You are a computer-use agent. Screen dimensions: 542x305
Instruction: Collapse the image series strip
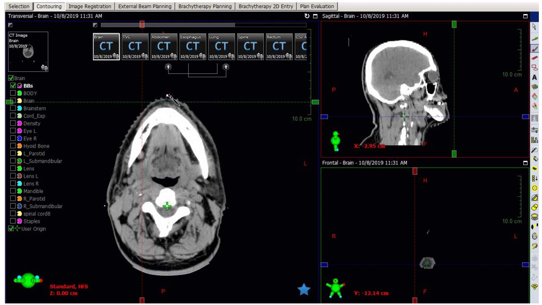[x=95, y=25]
